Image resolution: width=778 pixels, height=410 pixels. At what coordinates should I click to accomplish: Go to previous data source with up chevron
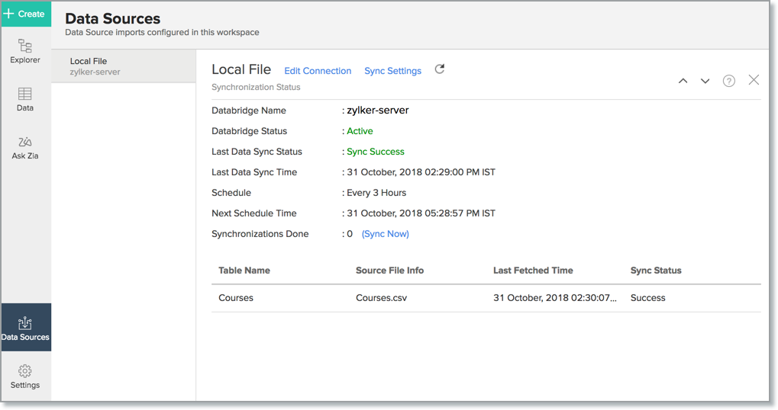tap(683, 81)
